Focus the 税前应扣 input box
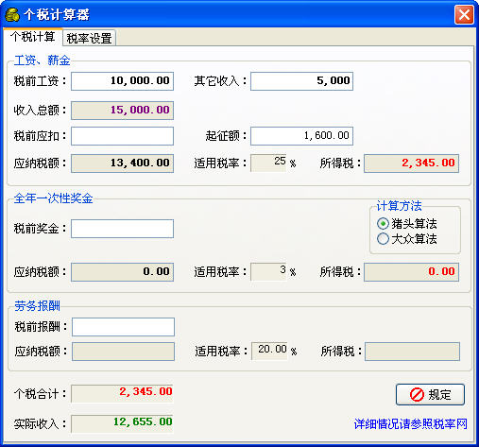Image resolution: width=479 pixels, height=447 pixels. [x=122, y=136]
